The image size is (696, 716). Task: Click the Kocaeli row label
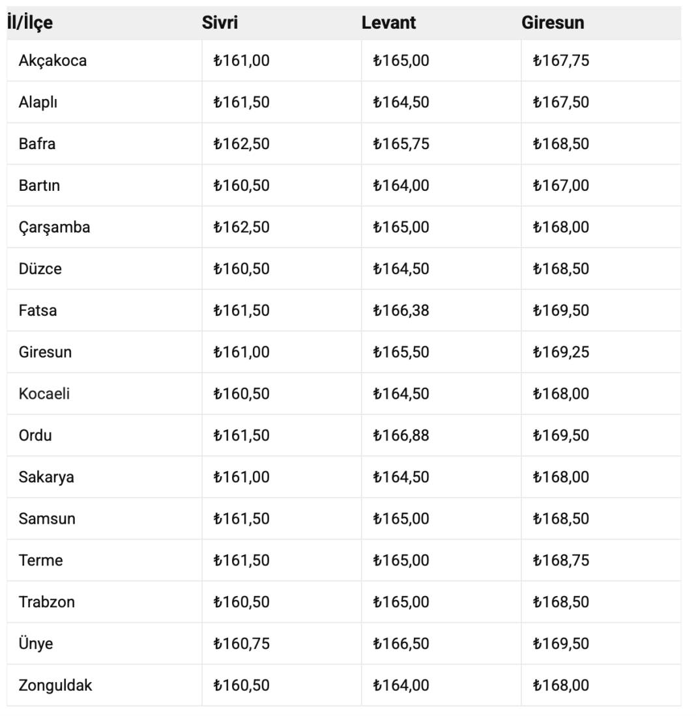[44, 393]
